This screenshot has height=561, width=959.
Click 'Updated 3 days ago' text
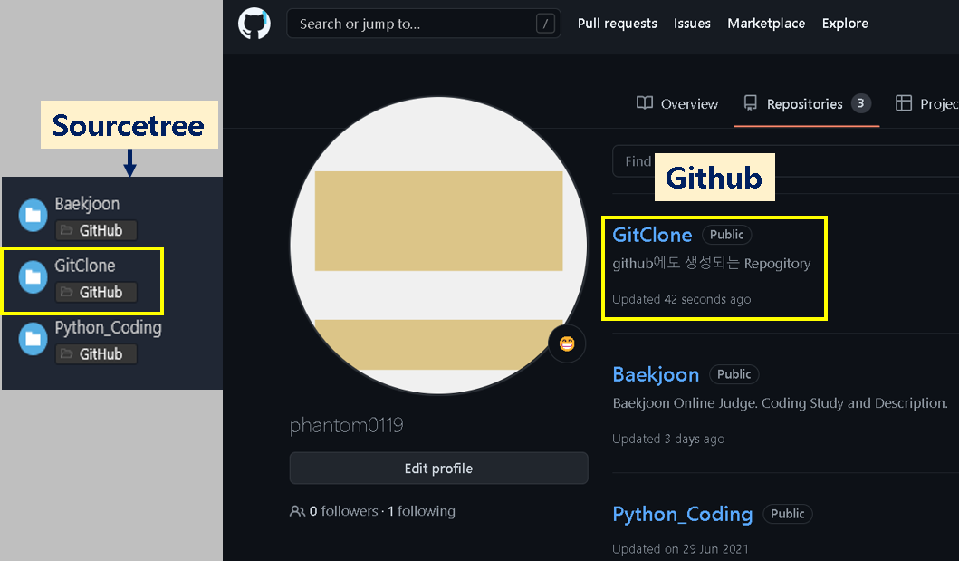[668, 439]
